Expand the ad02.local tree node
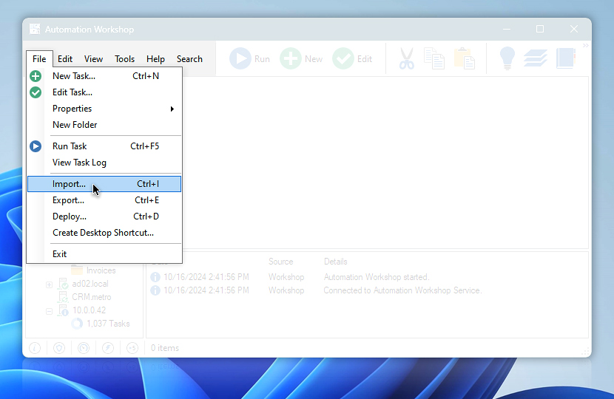614x399 pixels. click(49, 284)
